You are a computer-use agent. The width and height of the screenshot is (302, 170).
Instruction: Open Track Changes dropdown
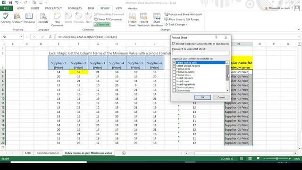176,25
